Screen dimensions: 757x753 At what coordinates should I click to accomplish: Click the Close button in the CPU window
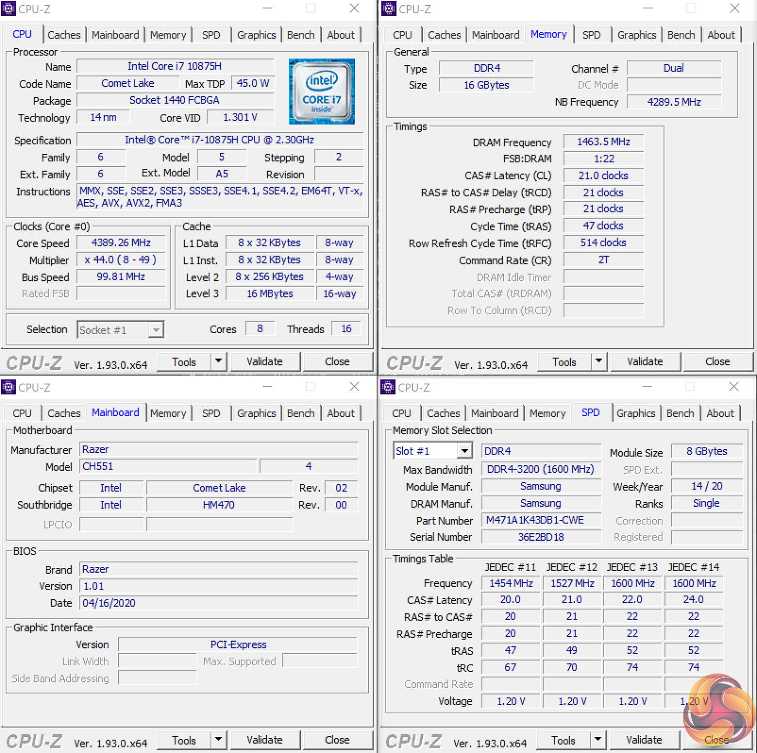click(x=337, y=361)
